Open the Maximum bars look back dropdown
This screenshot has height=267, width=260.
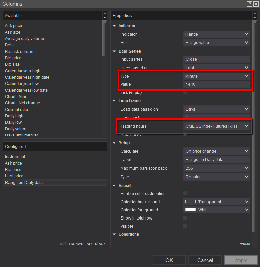tap(216, 168)
